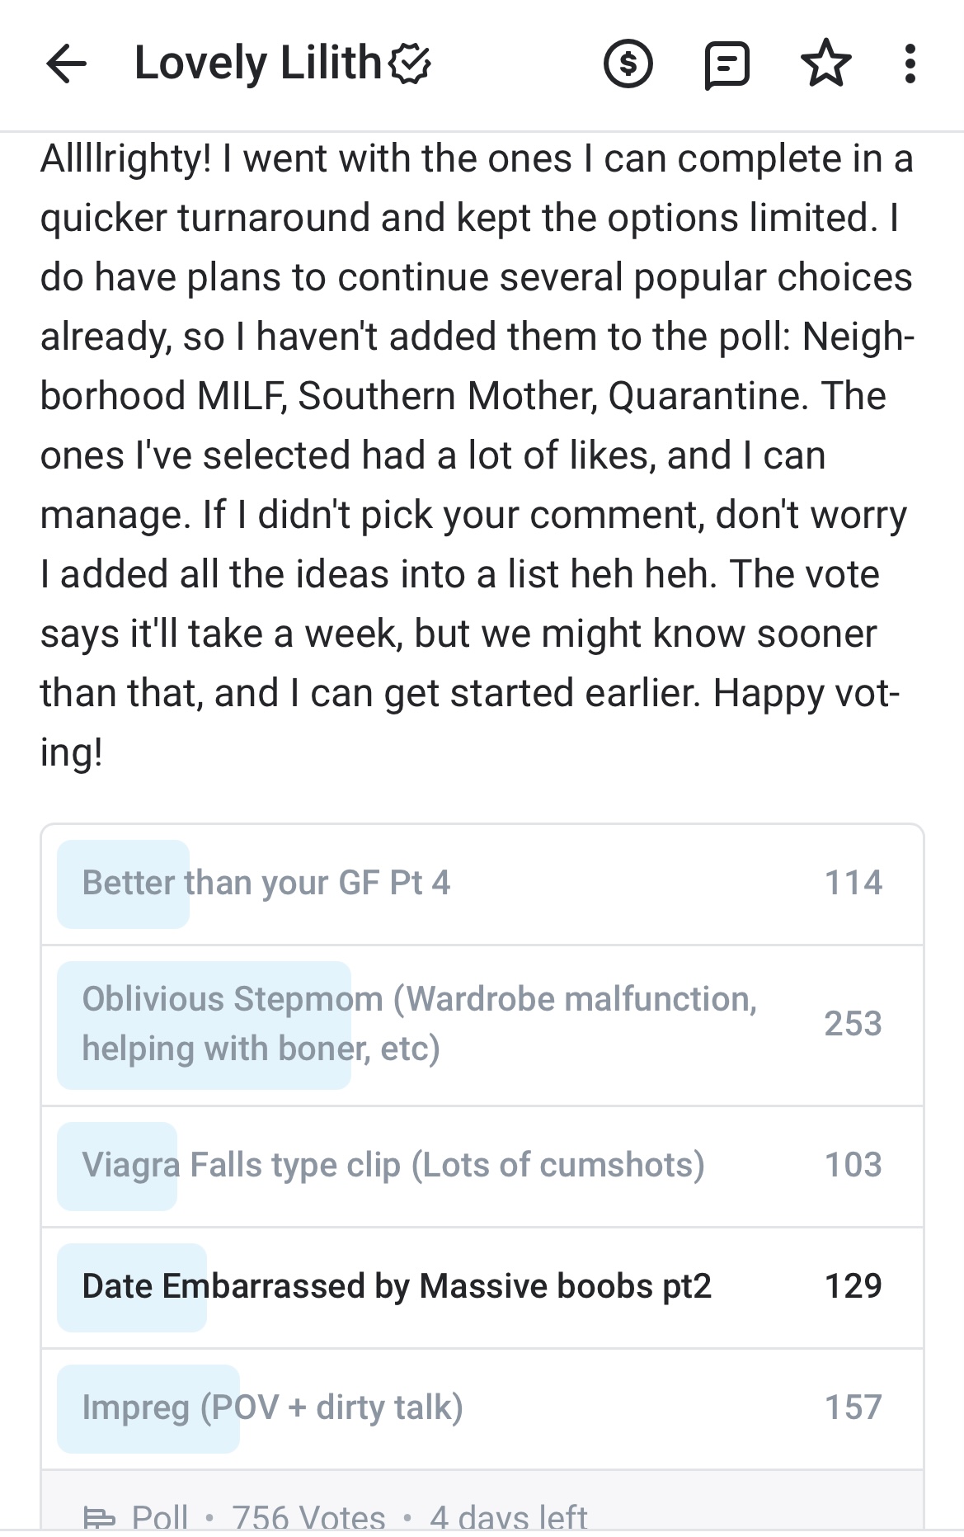Screen dimensions: 964x1537
Task: Tap the back arrow
Action: [67, 64]
